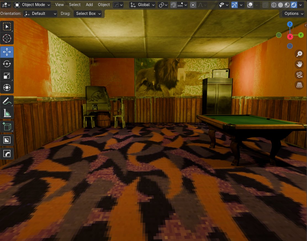The height and width of the screenshot is (241, 307).
Task: Open the pivot point dropdown
Action: (x=163, y=5)
